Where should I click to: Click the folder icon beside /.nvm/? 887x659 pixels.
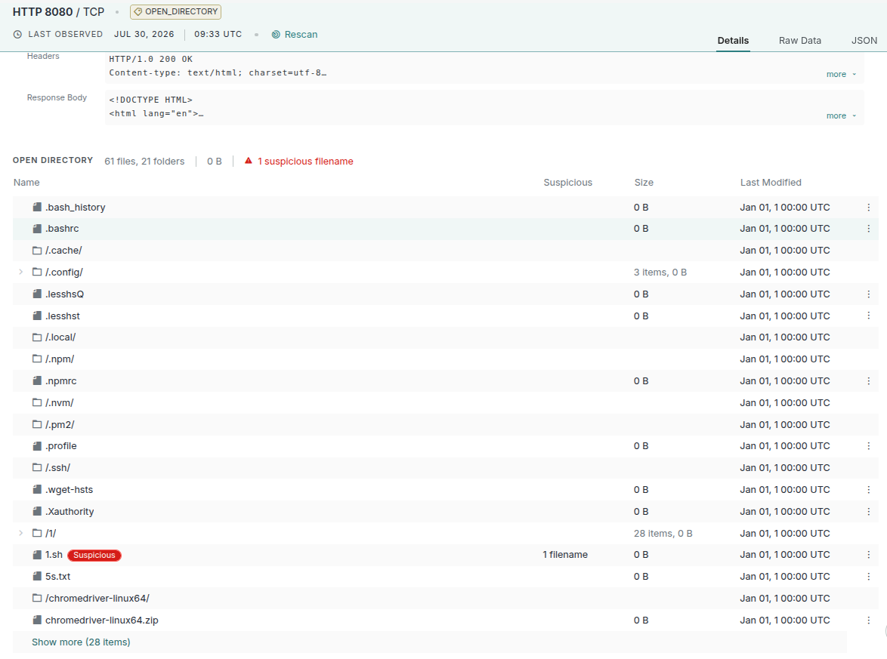pos(37,402)
